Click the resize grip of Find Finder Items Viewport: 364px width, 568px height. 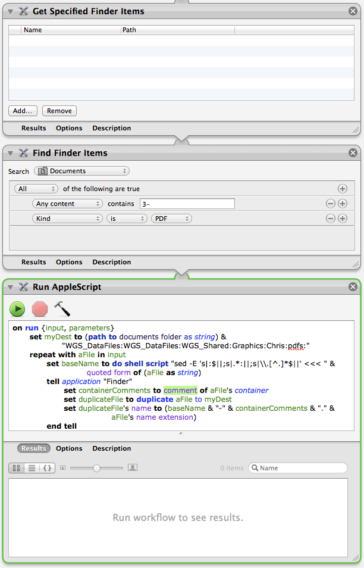click(x=356, y=264)
